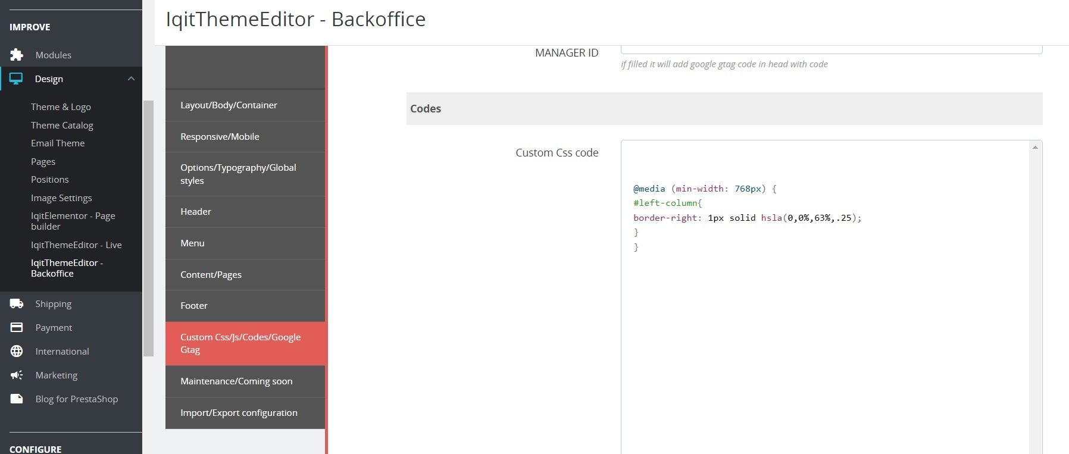Click the left sidebar scrollbar
The width and height of the screenshot is (1069, 454).
(x=148, y=228)
